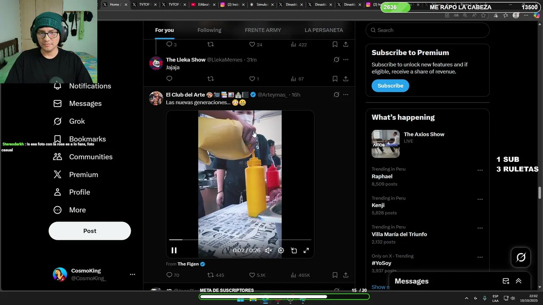Open The Lleka Show profile avatar
Screen dimensions: 543x305
[156, 63]
